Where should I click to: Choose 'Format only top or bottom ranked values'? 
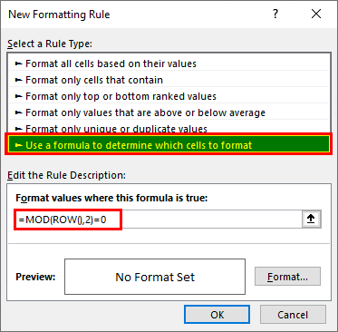point(169,96)
